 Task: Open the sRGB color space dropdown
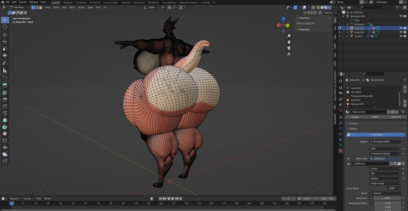(395, 188)
